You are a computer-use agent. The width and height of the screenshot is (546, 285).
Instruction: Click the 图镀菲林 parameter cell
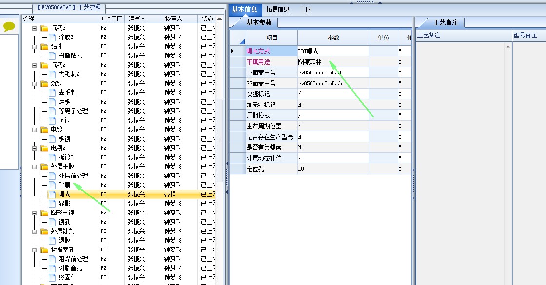pos(333,62)
